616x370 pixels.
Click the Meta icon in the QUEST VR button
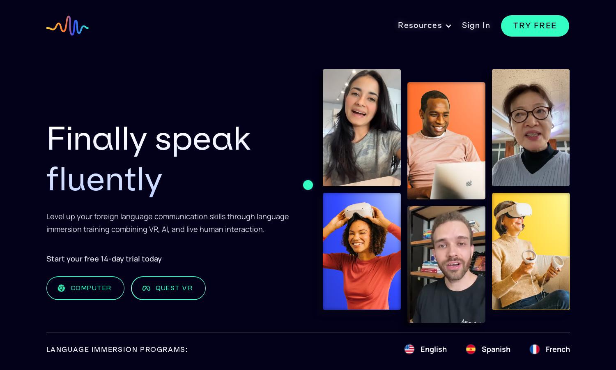point(146,288)
